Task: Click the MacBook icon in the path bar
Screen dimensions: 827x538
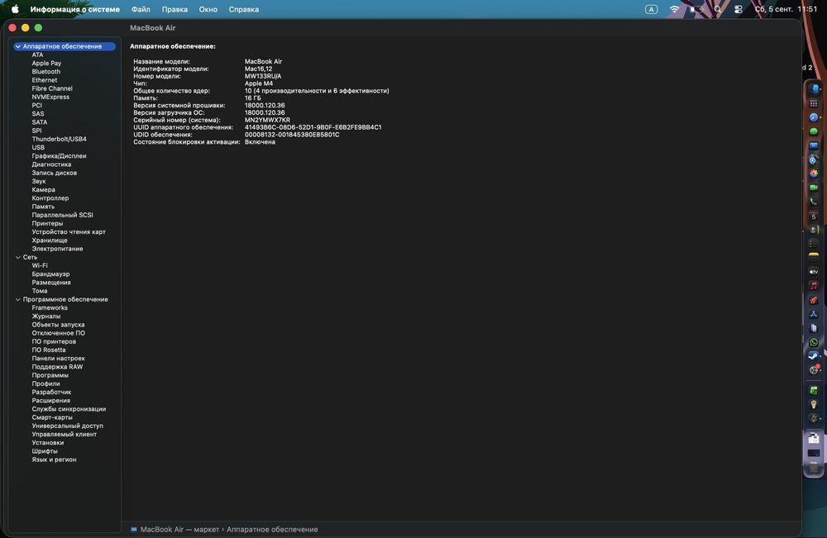Action: (x=133, y=530)
